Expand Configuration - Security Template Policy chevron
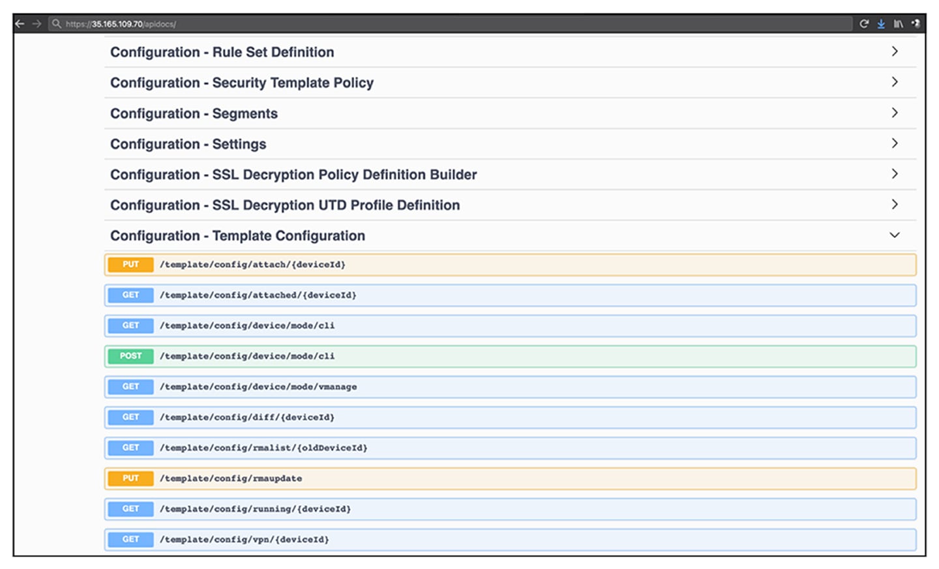Viewport: 939px width, 569px height. coord(895,82)
